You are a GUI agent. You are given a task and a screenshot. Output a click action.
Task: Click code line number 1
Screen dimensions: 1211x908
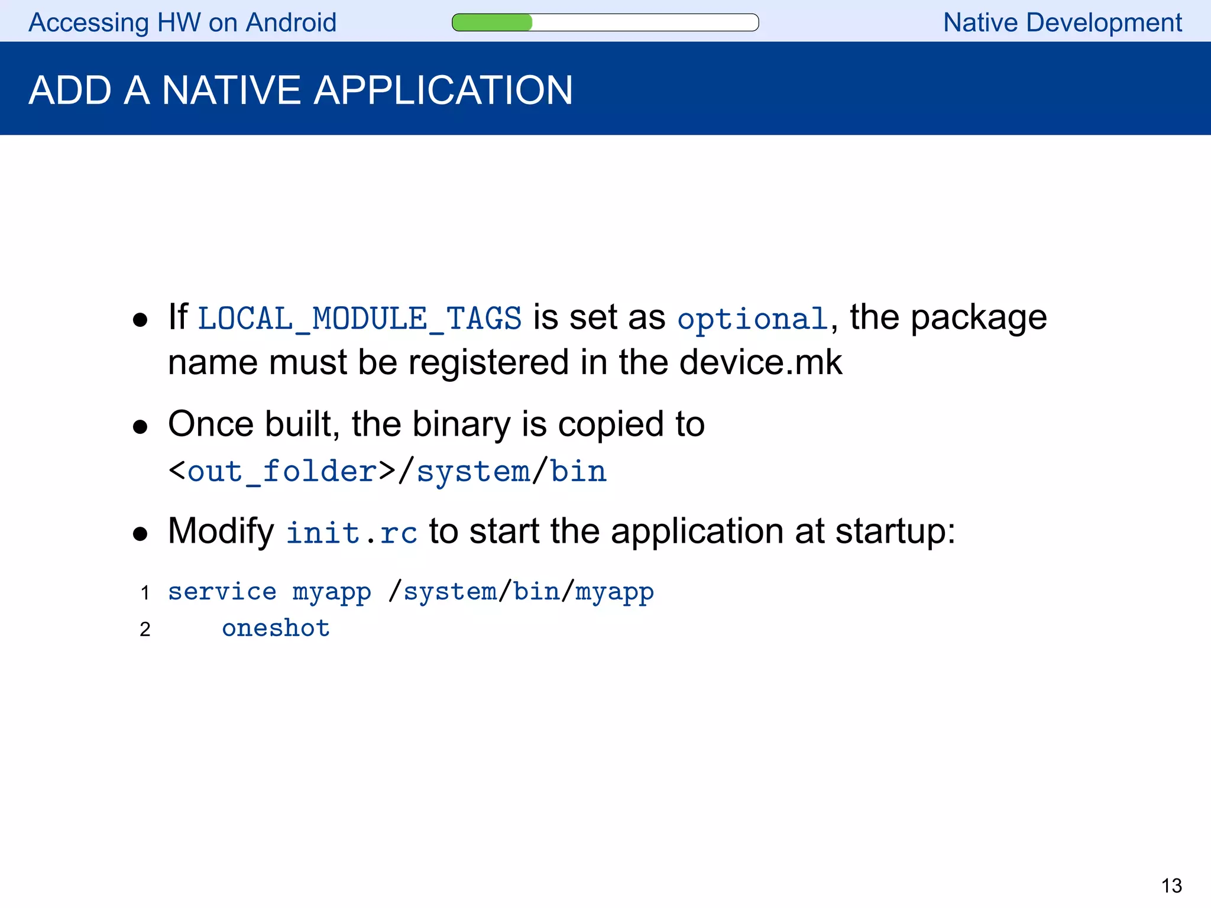click(145, 593)
